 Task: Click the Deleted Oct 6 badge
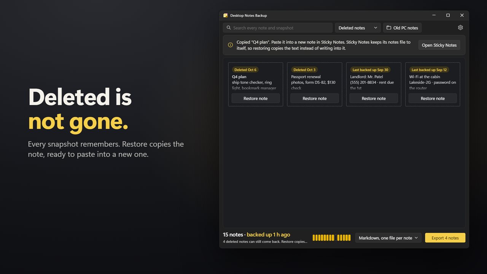(x=245, y=70)
